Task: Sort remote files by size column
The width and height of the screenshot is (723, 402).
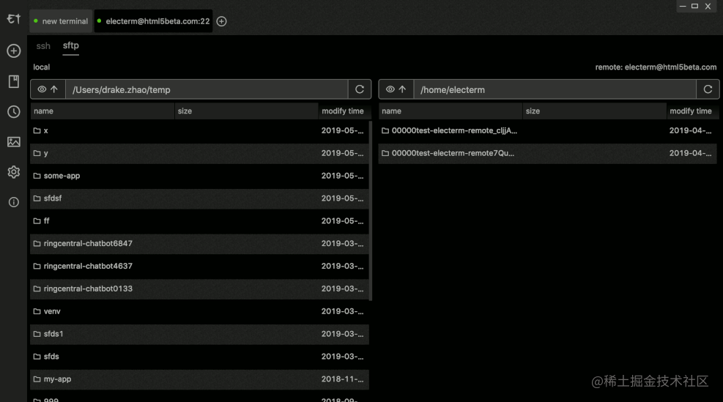Action: 594,111
